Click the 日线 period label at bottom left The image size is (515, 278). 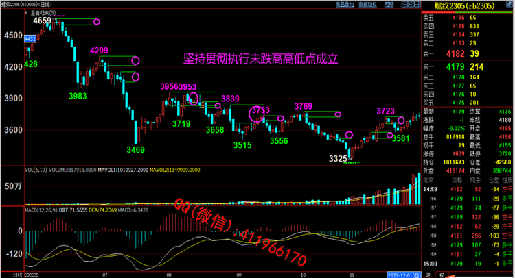[x=17, y=275]
